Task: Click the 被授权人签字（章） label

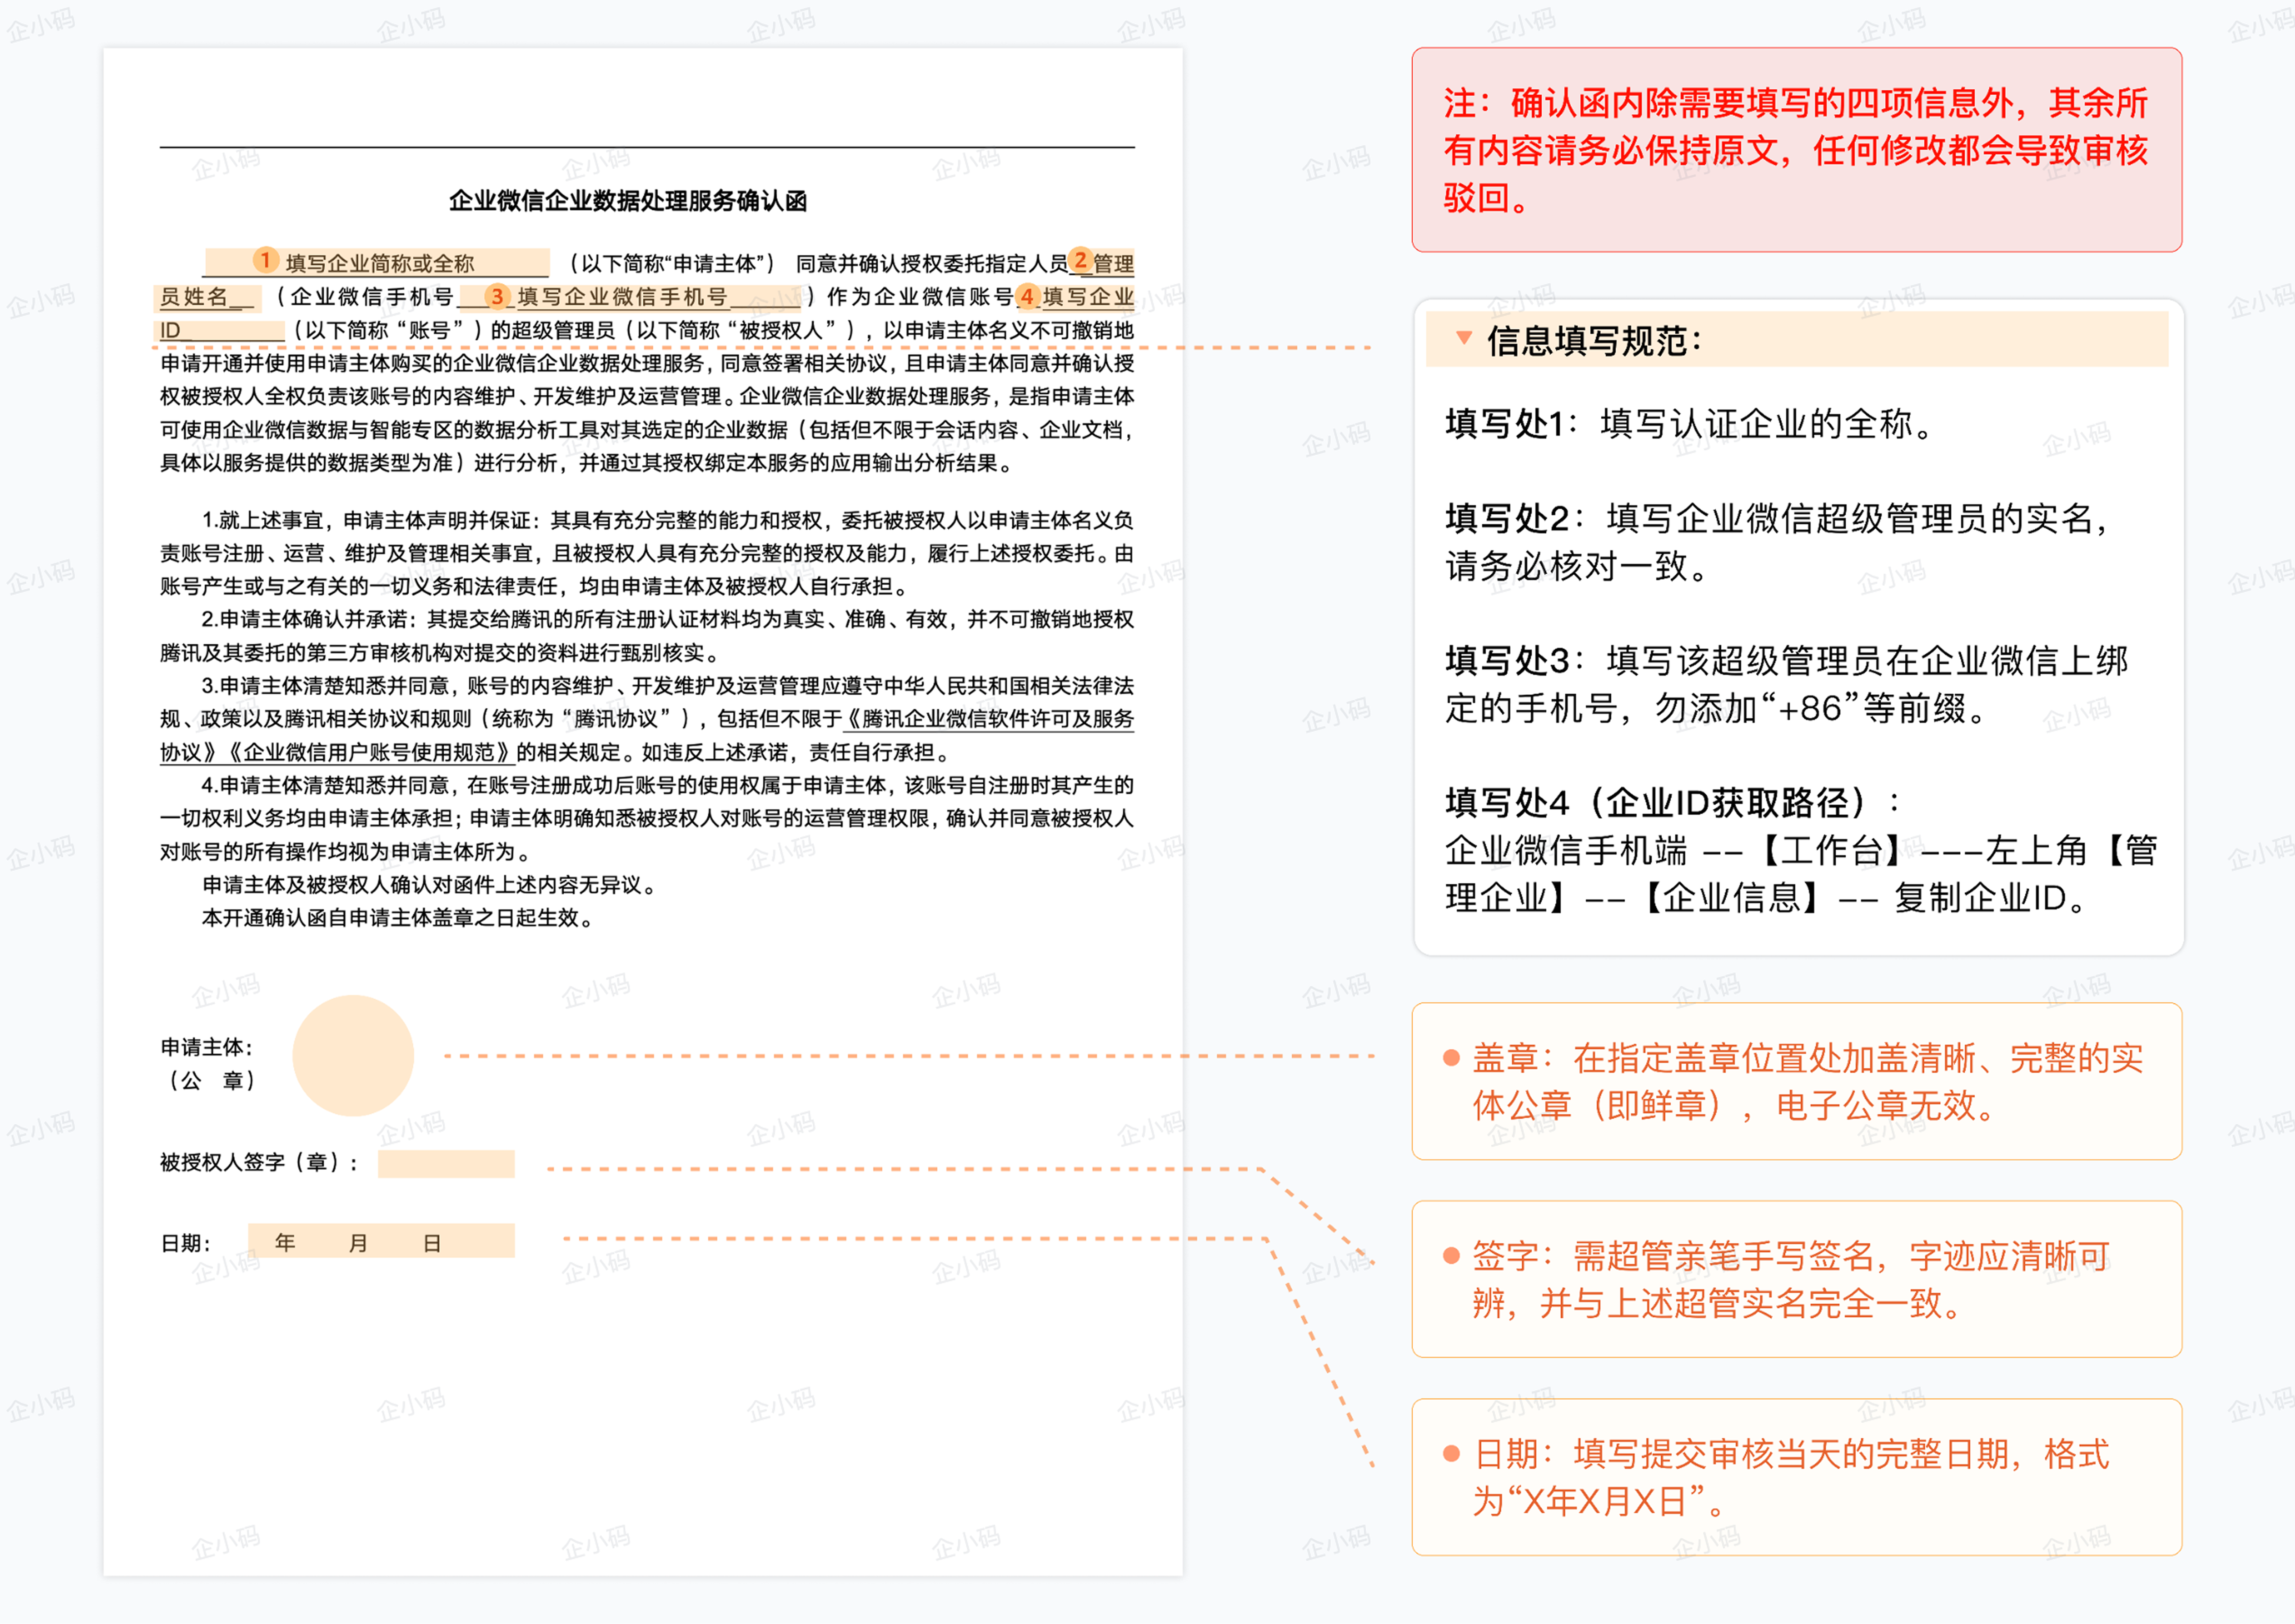Action: tap(259, 1162)
